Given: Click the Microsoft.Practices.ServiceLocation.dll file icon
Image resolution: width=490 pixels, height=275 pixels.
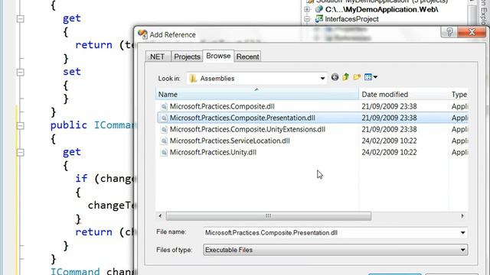Looking at the screenshot, I should pos(164,141).
